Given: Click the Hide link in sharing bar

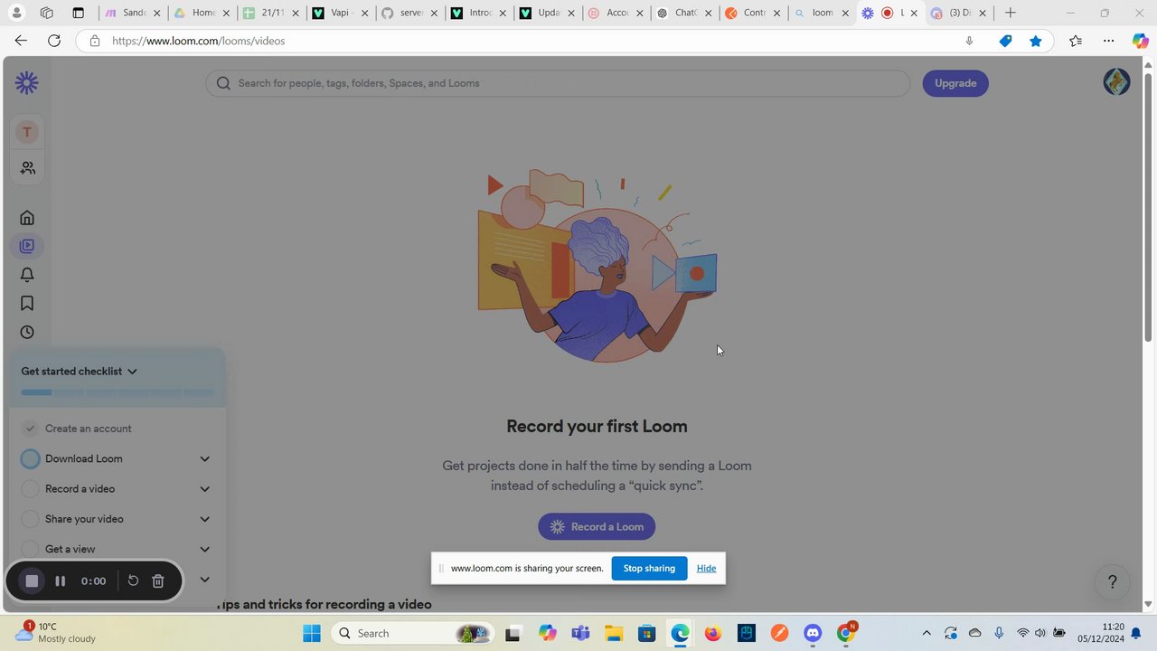Looking at the screenshot, I should tap(706, 568).
